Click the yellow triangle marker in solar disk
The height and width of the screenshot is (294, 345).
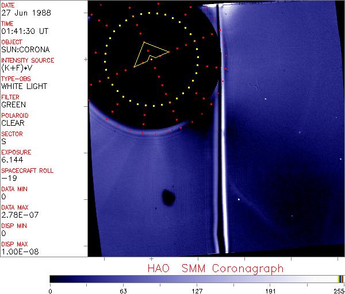click(x=149, y=53)
